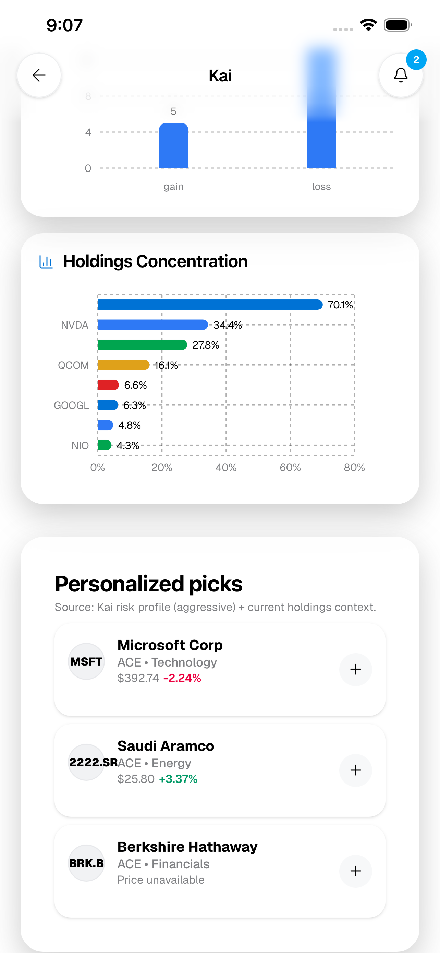Viewport: 440px width, 953px height.
Task: Add Microsoft Corp using its plus button
Action: (x=355, y=669)
